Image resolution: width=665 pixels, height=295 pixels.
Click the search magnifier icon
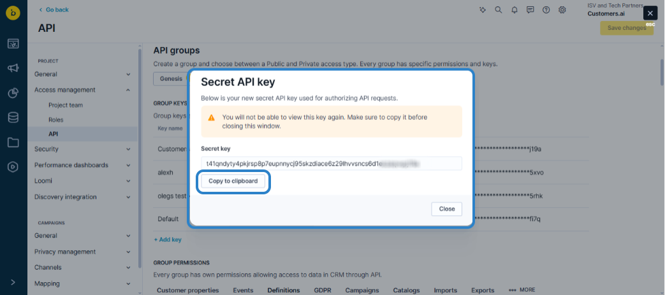point(499,10)
